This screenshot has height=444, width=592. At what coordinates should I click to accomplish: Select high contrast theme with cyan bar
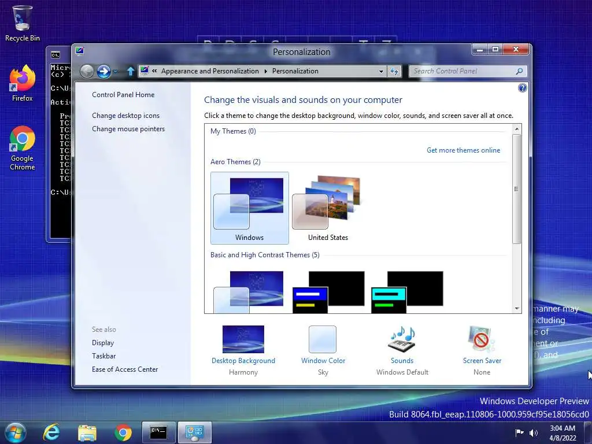[407, 291]
